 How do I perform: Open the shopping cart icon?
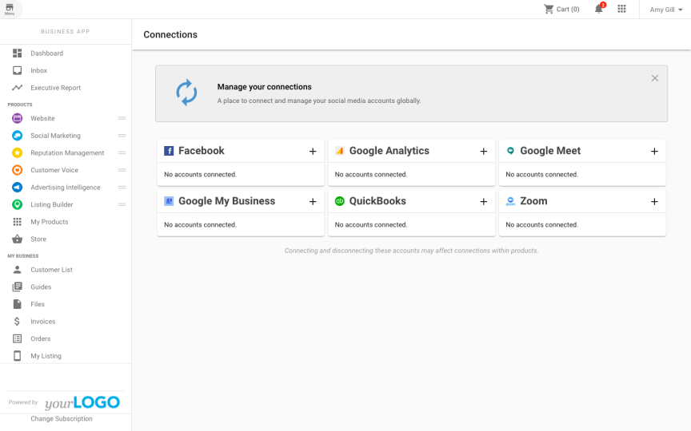click(549, 10)
